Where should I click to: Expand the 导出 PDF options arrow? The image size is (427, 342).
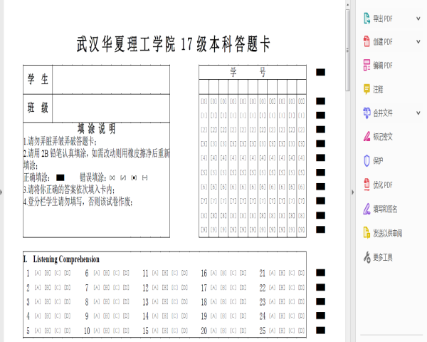tap(418, 19)
